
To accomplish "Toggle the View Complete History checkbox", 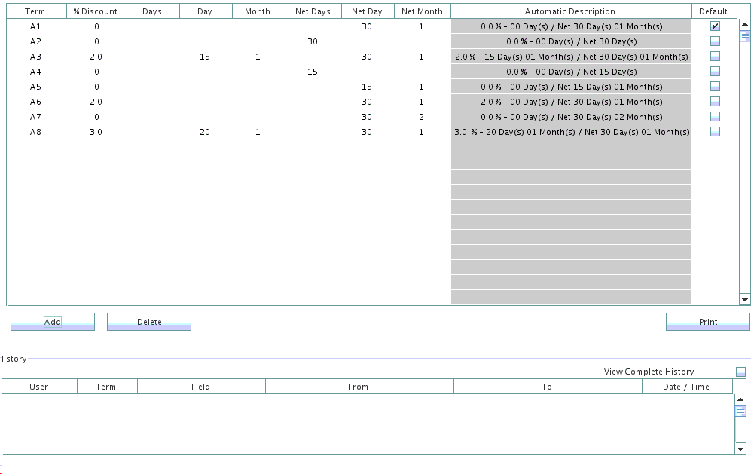I will [740, 372].
